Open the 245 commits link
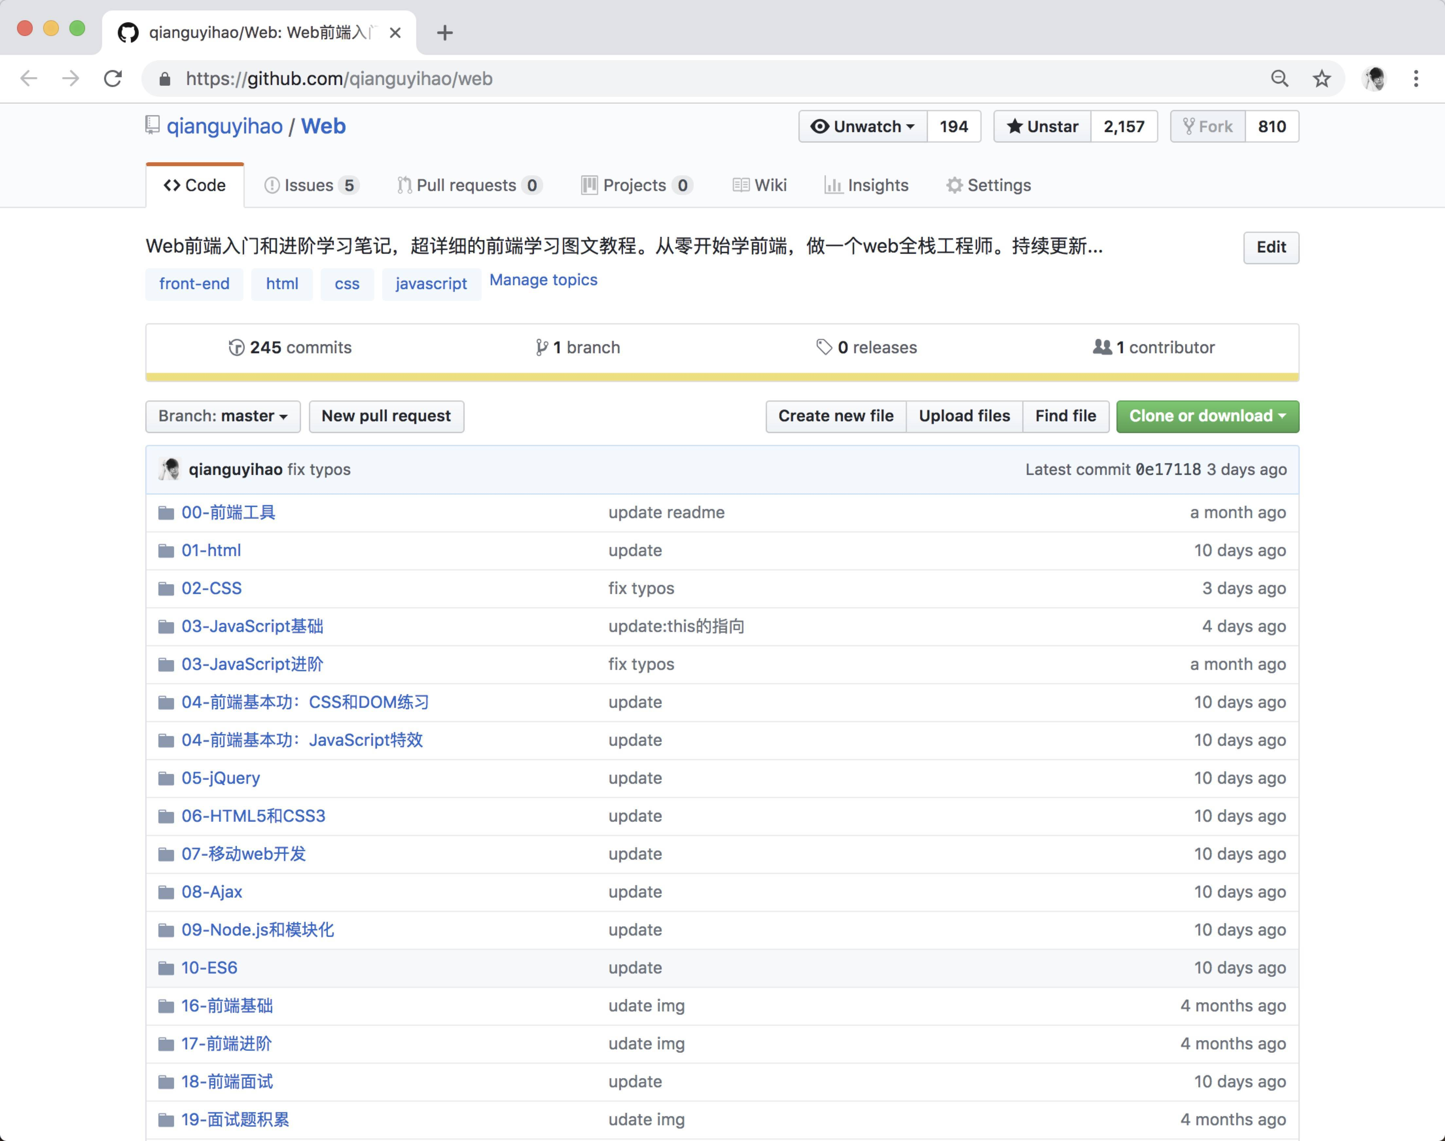Viewport: 1445px width, 1141px height. (x=290, y=347)
